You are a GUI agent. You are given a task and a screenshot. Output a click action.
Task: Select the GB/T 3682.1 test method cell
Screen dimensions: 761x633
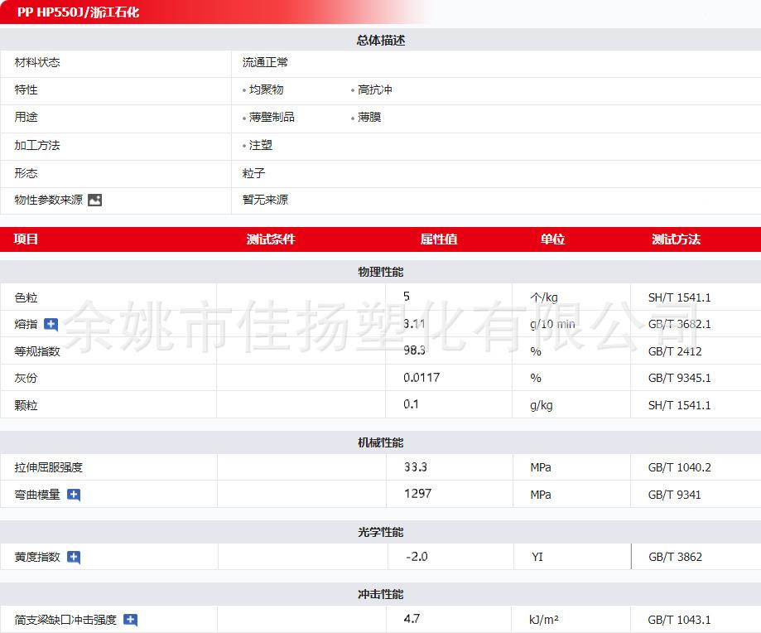679,324
